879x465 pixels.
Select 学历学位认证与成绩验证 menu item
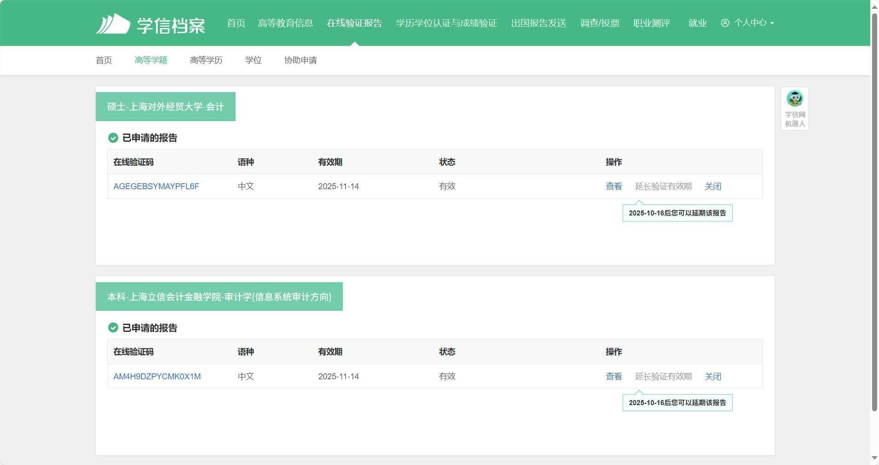(446, 23)
